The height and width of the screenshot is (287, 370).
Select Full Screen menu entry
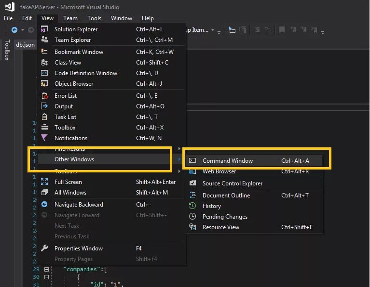tap(111, 182)
